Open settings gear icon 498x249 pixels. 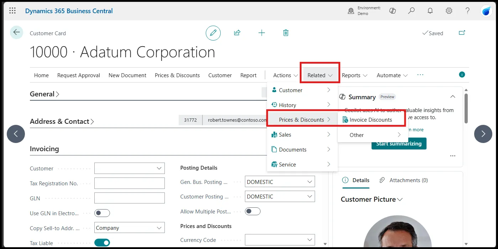click(449, 11)
